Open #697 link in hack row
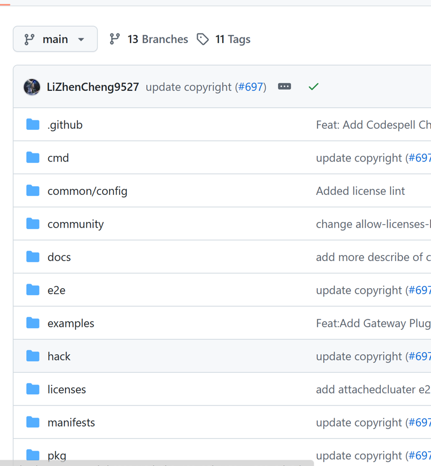431x466 pixels. (420, 356)
